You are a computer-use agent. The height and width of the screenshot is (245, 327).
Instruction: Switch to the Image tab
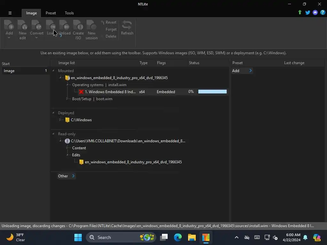31,13
